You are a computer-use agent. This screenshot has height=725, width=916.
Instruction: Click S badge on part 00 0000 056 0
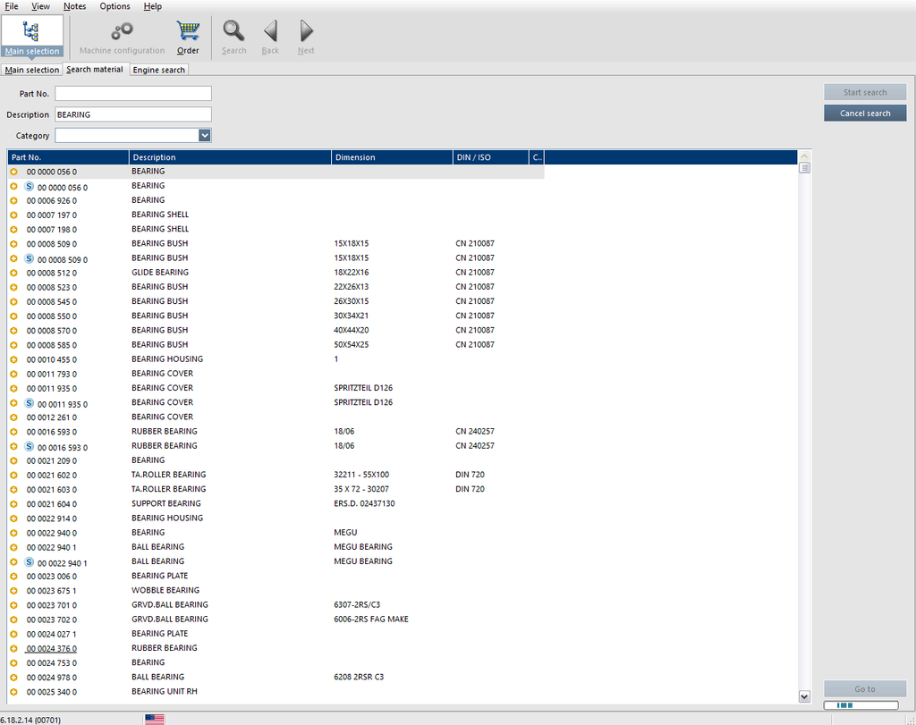point(29,186)
